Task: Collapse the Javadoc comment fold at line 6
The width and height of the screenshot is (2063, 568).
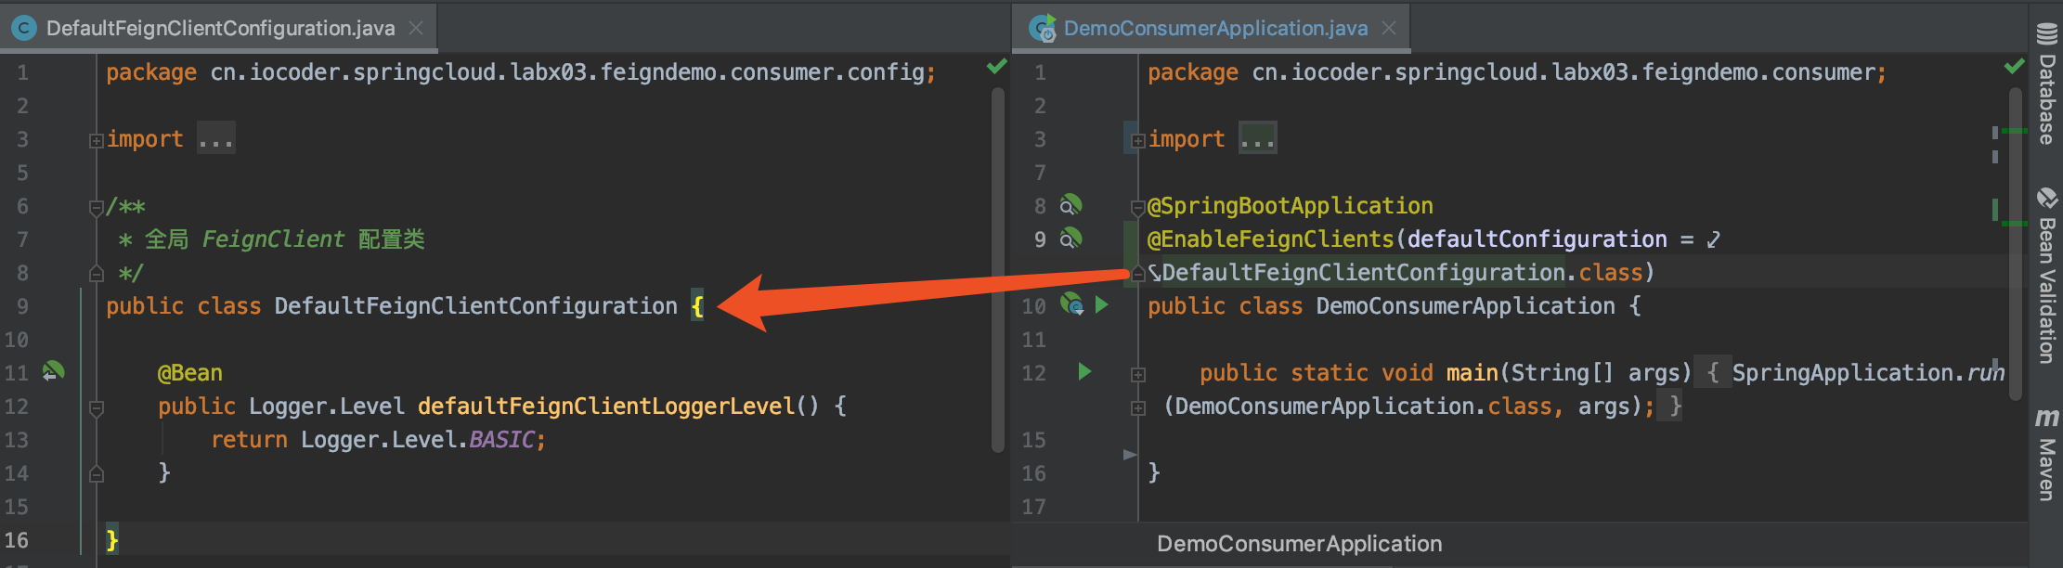Action: click(96, 207)
